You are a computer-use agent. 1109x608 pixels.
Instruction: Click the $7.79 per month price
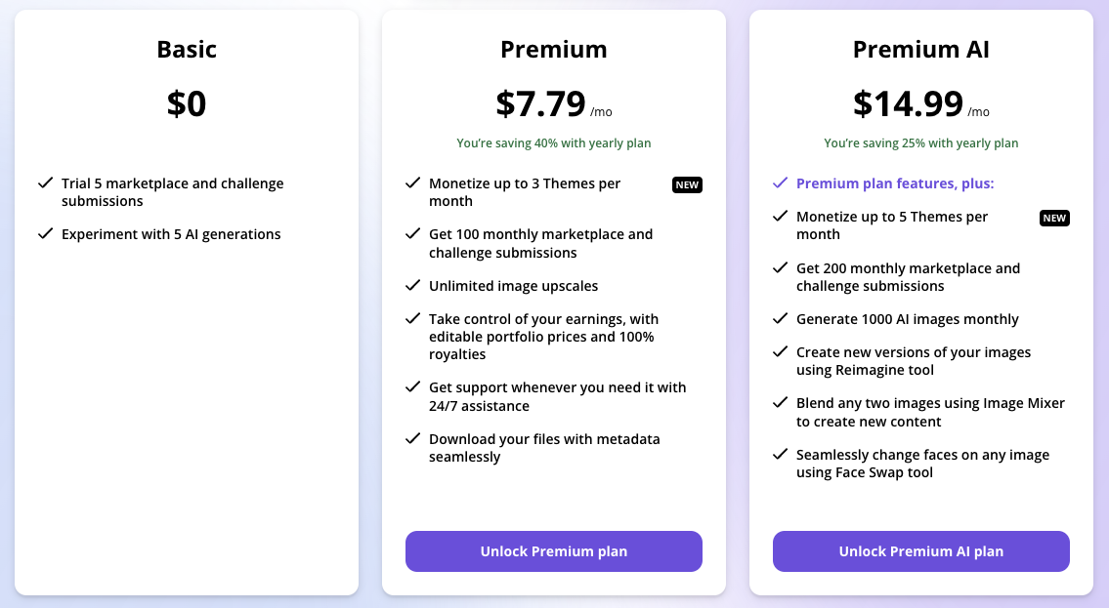click(x=541, y=103)
